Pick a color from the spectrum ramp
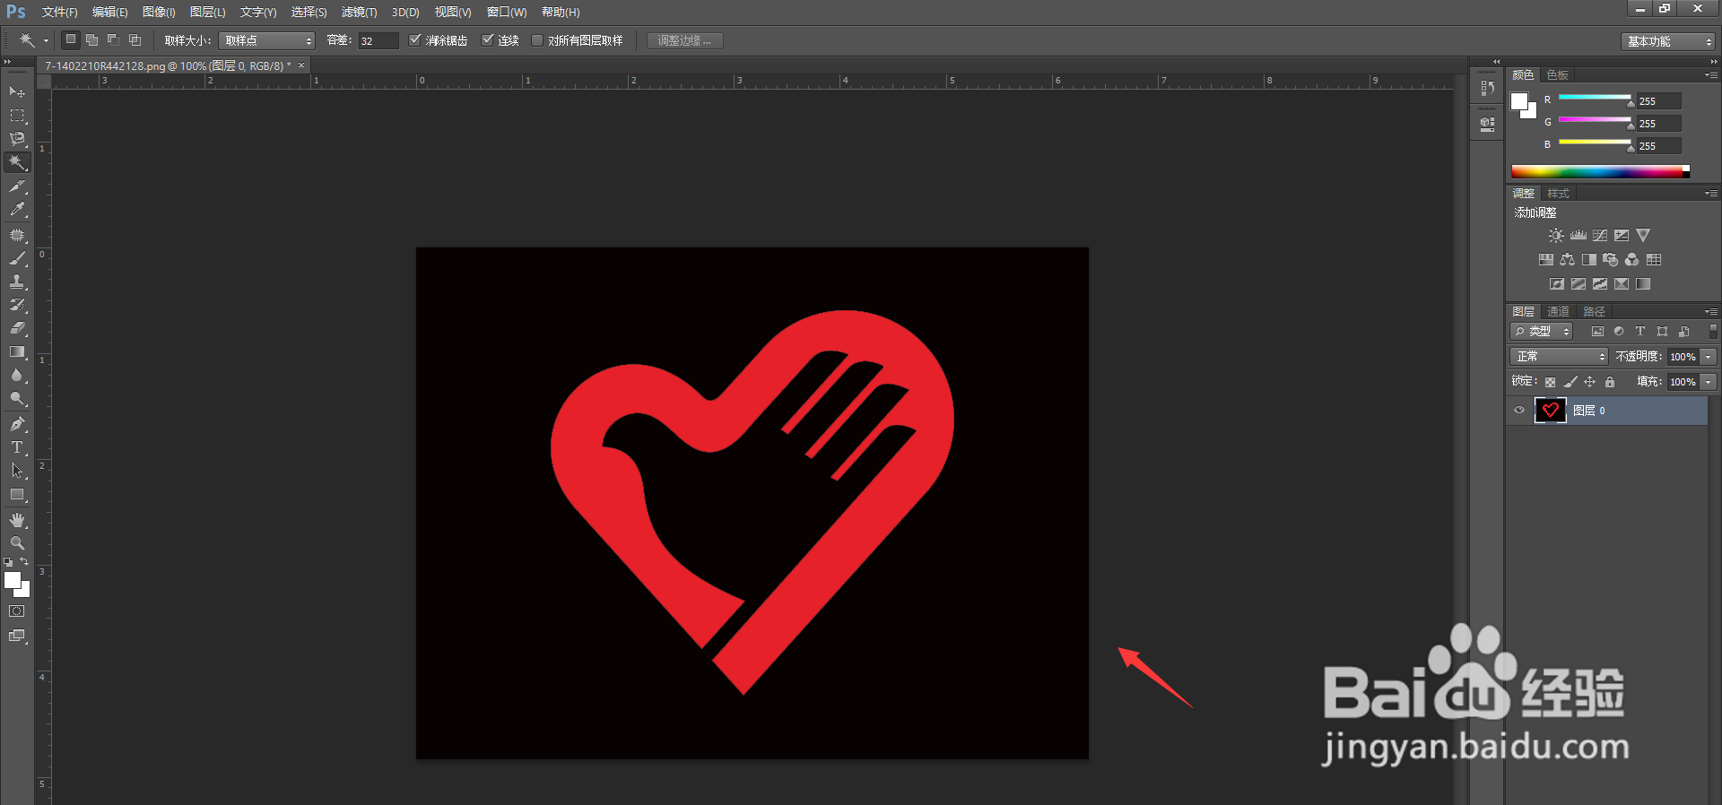The width and height of the screenshot is (1722, 805). point(1600,171)
